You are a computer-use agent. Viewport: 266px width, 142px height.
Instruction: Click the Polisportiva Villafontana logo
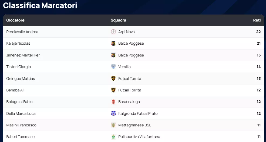point(113,137)
